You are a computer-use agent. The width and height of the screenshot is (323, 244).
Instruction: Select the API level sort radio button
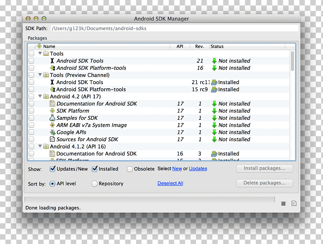point(52,184)
